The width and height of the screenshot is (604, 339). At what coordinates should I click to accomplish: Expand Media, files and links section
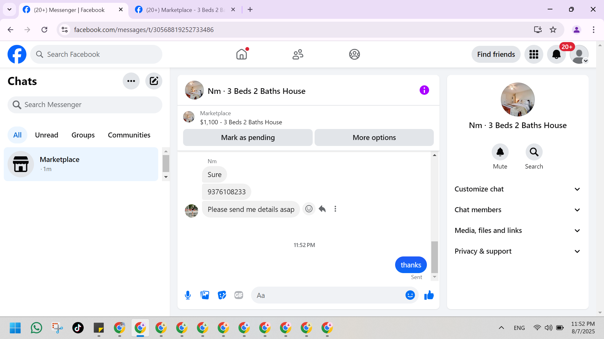click(x=517, y=230)
